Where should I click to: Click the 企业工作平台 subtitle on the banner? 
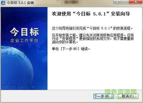coord(24,41)
